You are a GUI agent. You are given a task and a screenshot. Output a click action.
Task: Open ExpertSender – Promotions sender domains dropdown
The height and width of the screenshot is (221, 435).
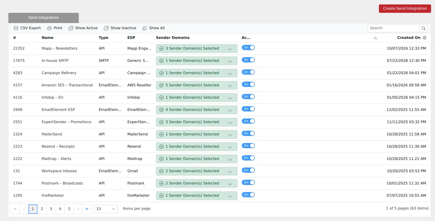197,122
